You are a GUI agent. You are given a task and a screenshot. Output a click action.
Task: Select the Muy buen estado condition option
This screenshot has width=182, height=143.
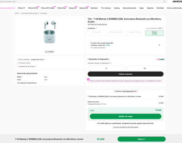pos(116,33)
